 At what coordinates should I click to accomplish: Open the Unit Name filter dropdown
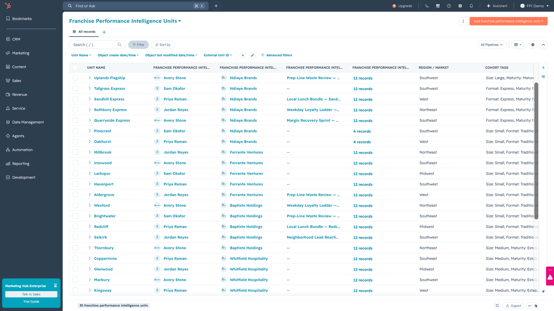pos(81,55)
